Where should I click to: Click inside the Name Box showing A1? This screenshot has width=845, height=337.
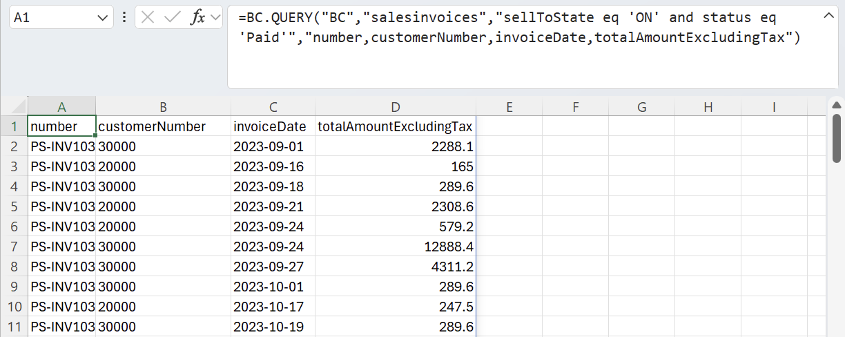52,18
